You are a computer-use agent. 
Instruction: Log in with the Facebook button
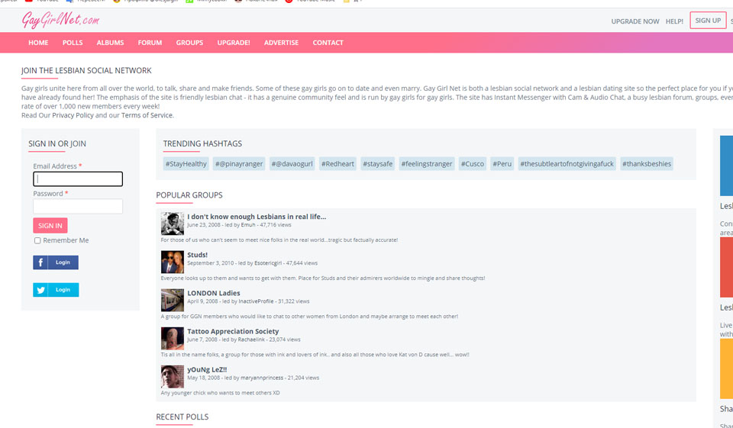[56, 262]
